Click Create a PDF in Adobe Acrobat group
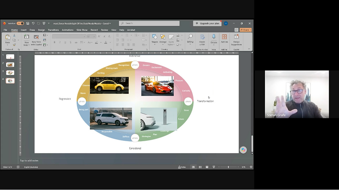The width and height of the screenshot is (339, 190). pos(202,39)
